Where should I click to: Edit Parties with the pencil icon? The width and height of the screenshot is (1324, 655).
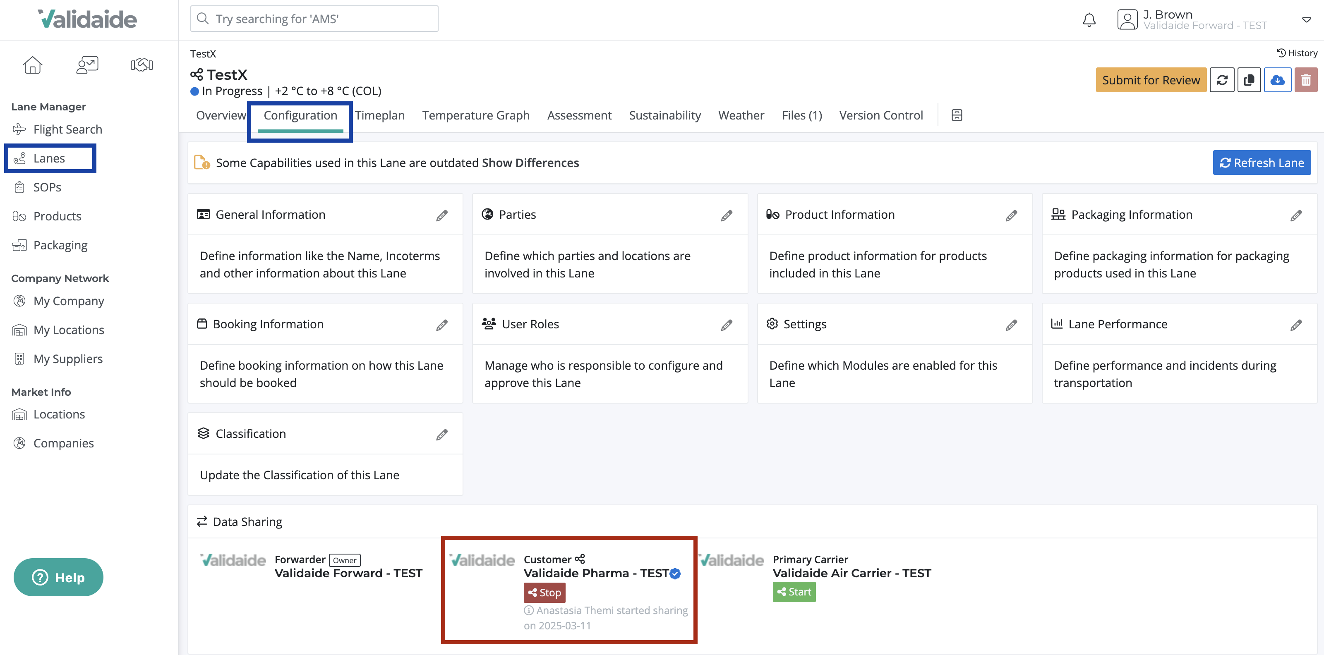pos(726,215)
